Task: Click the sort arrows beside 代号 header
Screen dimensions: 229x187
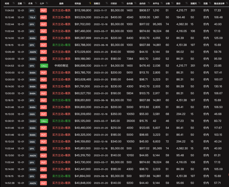Action: coord(36,3)
